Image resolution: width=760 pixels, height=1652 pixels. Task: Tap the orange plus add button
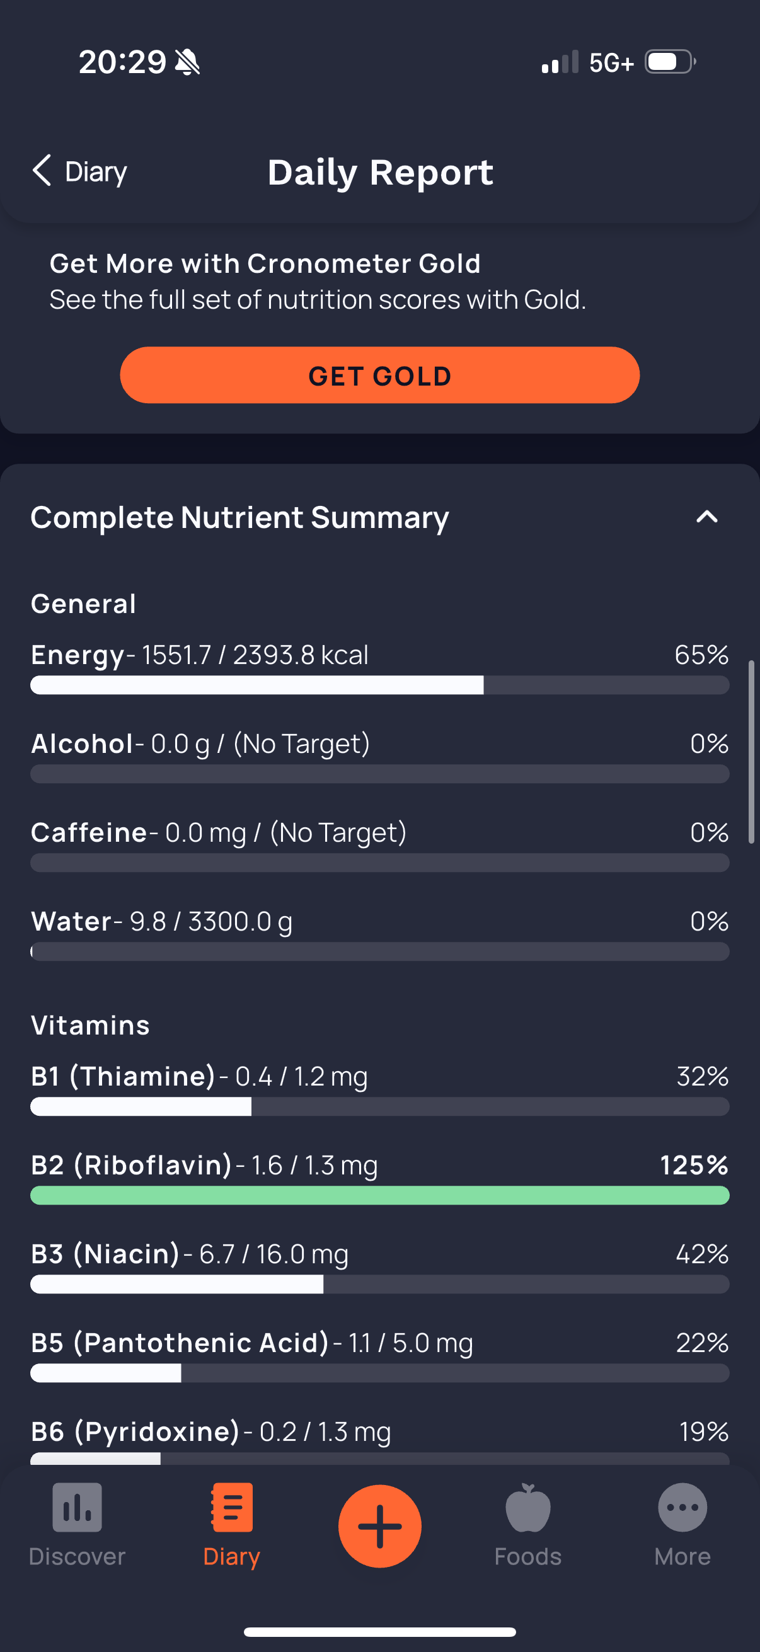(x=379, y=1525)
